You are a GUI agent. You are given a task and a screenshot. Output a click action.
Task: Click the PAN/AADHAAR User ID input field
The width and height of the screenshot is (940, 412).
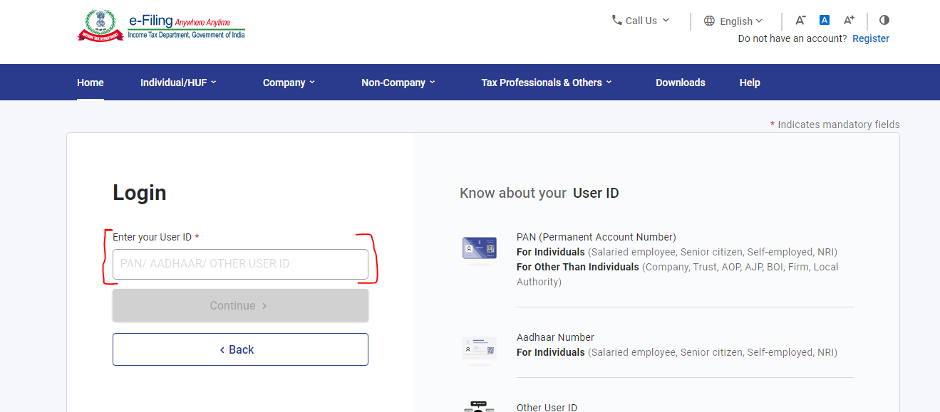[240, 264]
